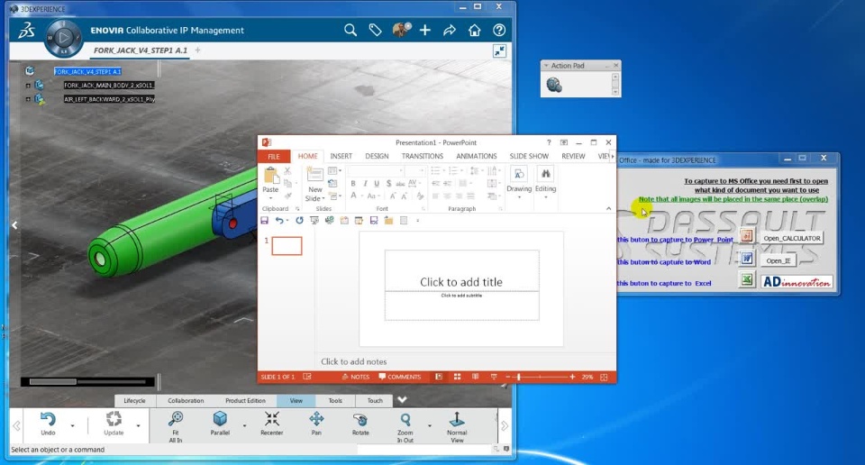Select the Parallel view tool
This screenshot has height=465, width=865.
pyautogui.click(x=220, y=424)
